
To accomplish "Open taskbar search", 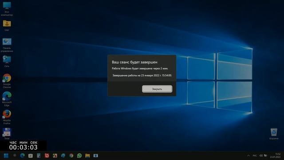I will pos(15,156).
